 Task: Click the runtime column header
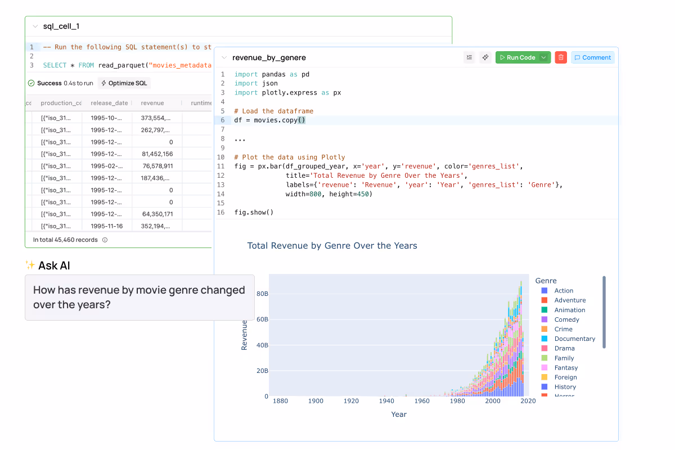(x=201, y=103)
